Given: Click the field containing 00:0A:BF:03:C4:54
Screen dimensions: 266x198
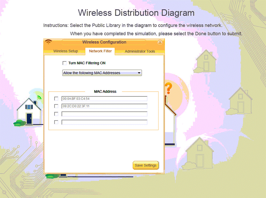Looking at the screenshot, I should point(104,99).
